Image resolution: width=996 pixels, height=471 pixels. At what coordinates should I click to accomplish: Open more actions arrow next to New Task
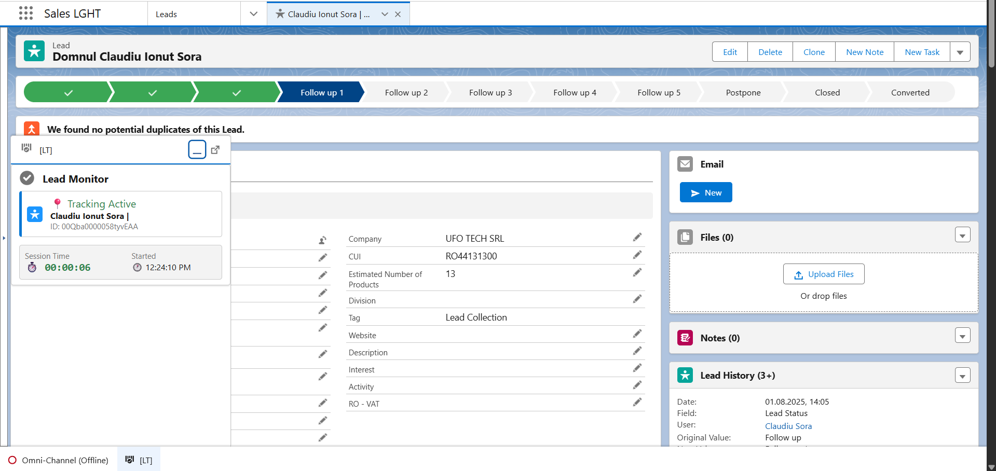(960, 51)
